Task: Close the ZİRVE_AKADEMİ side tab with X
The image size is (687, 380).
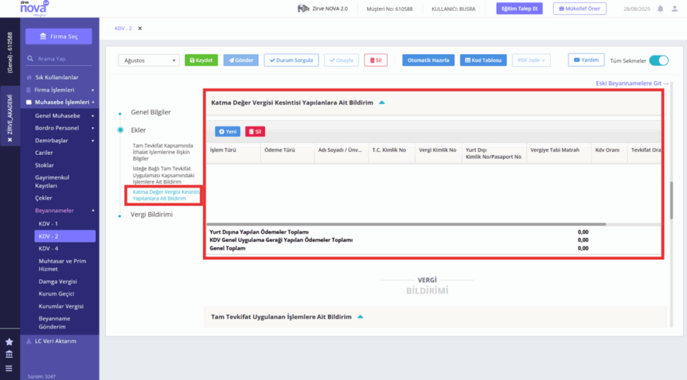Action: pyautogui.click(x=10, y=139)
